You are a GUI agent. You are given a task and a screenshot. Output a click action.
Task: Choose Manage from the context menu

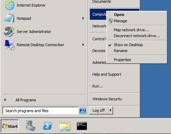[120, 21]
